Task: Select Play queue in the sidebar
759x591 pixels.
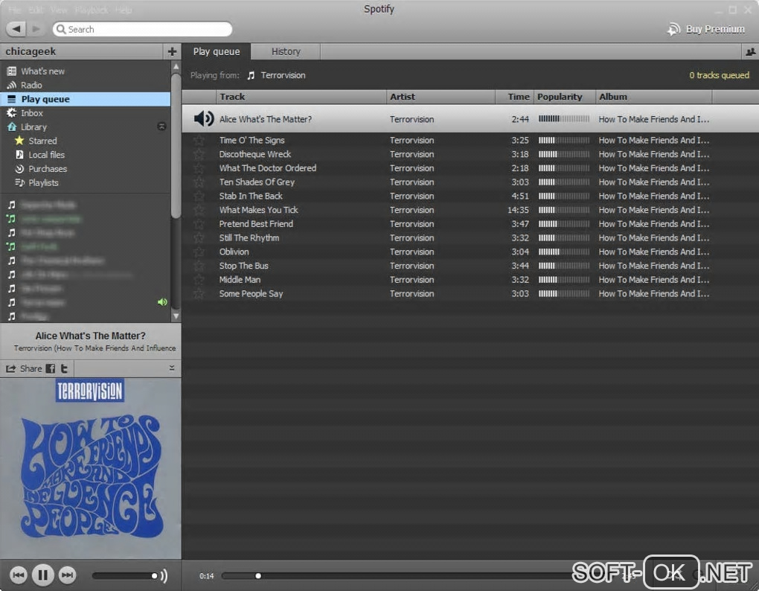Action: 85,99
